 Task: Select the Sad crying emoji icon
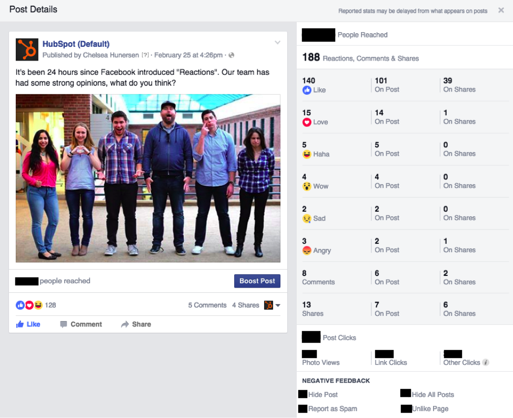click(x=306, y=218)
